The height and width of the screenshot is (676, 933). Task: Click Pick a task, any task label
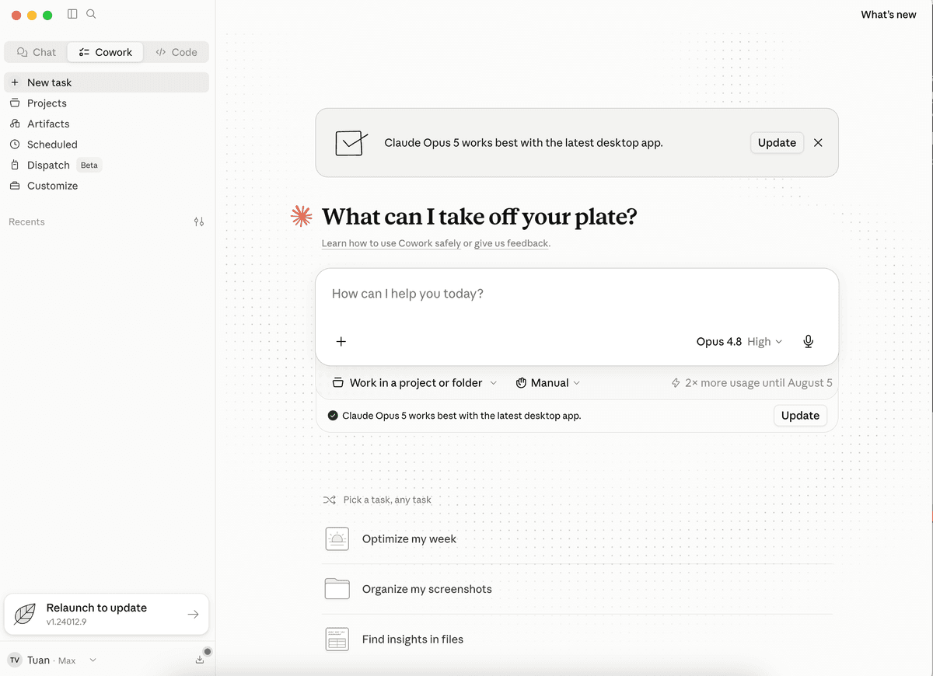click(x=387, y=500)
